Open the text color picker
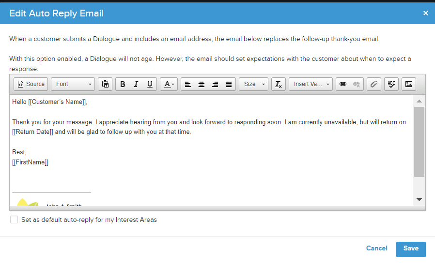Screen dimensions: 435x263 [x=169, y=84]
